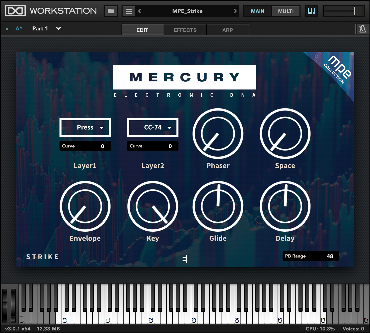Click the A* part indicator
The image size is (370, 333).
click(x=19, y=29)
